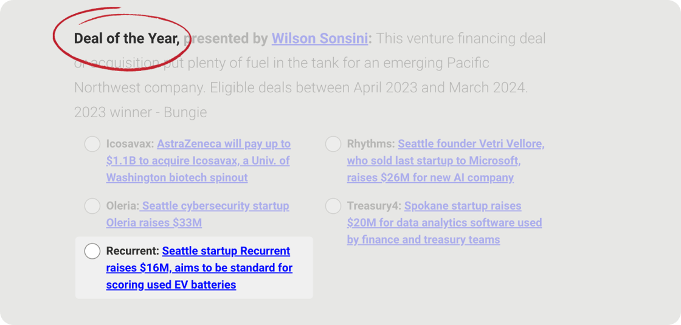The height and width of the screenshot is (325, 681).
Task: Click the "Icosavax:" nominee label
Action: 130,144
